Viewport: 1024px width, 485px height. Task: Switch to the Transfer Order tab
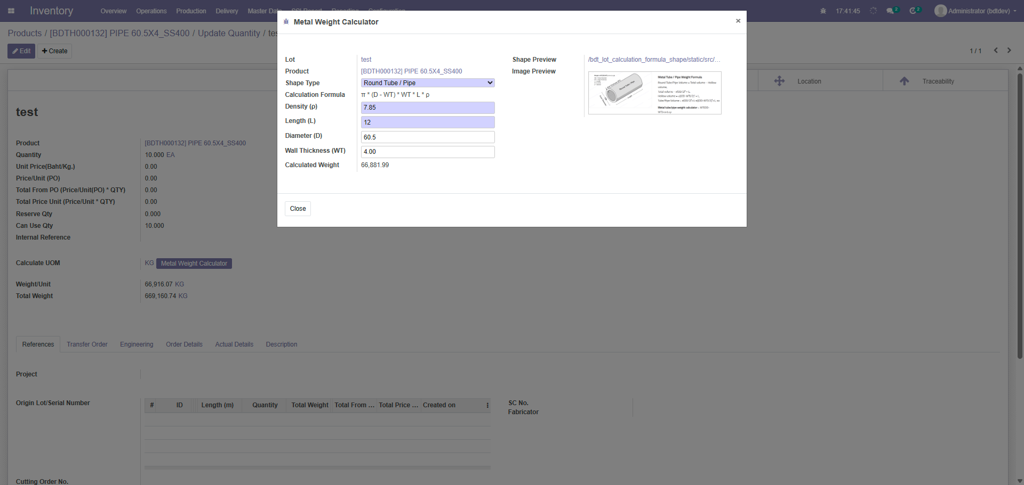pyautogui.click(x=87, y=344)
